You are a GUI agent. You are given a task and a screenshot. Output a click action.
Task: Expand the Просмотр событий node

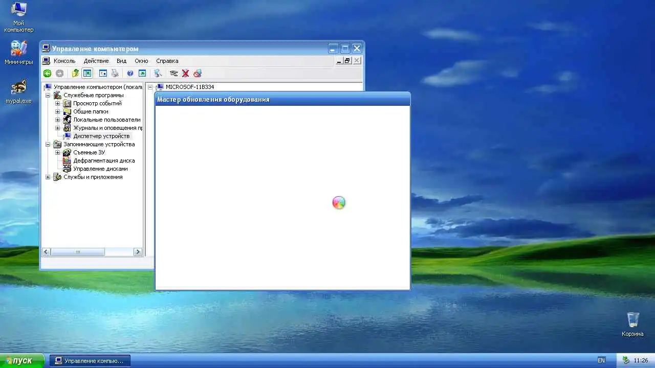[x=57, y=103]
